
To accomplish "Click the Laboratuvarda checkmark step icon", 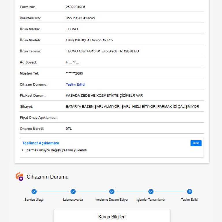I will pos(73,191).
